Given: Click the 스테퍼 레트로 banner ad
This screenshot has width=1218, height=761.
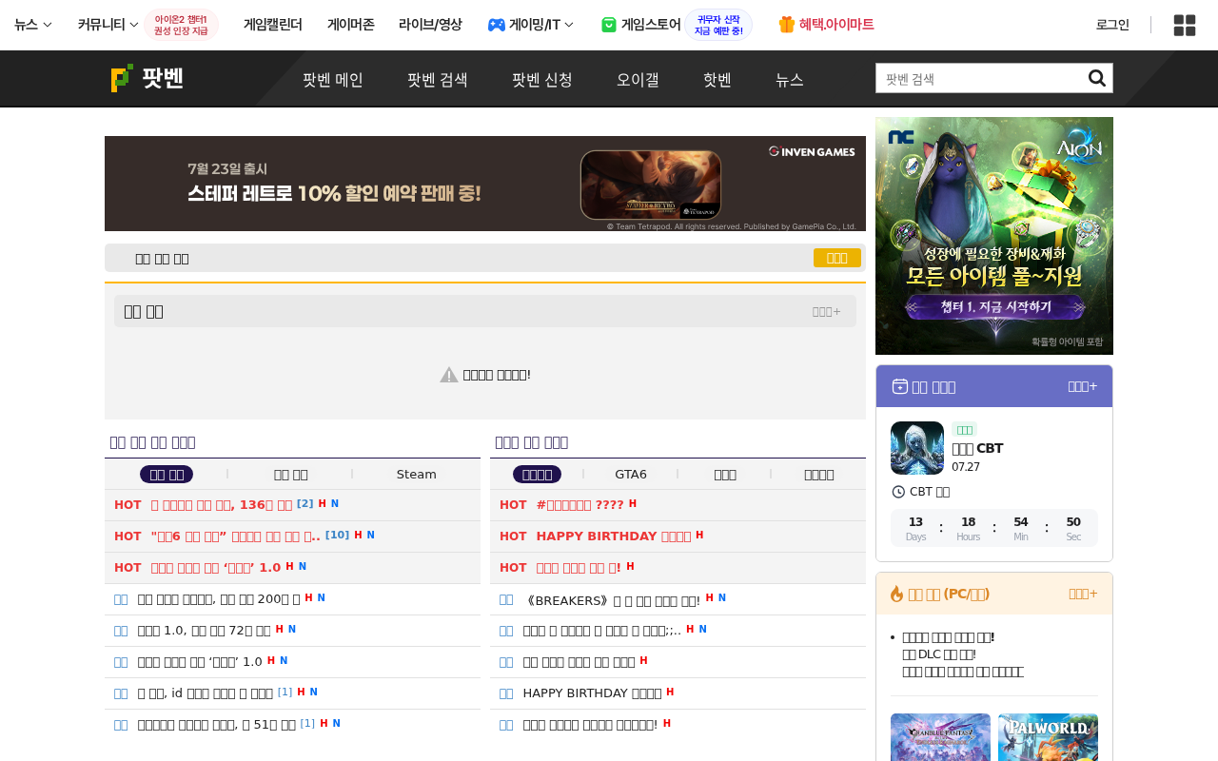Looking at the screenshot, I should [485, 184].
